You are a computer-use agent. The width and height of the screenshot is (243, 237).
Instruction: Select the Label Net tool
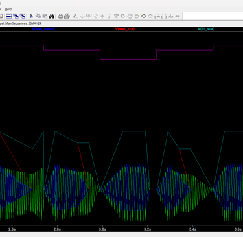pos(89,16)
